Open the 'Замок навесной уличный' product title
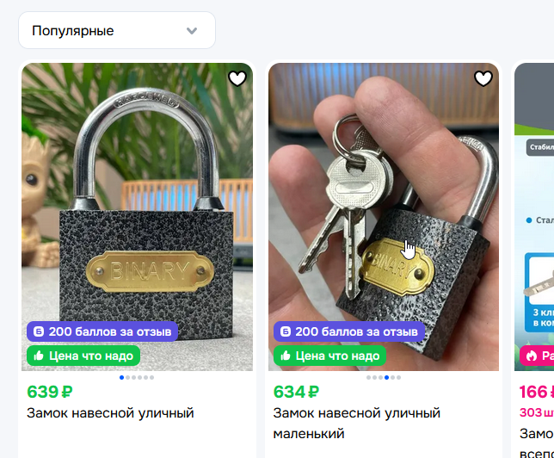 coord(110,412)
